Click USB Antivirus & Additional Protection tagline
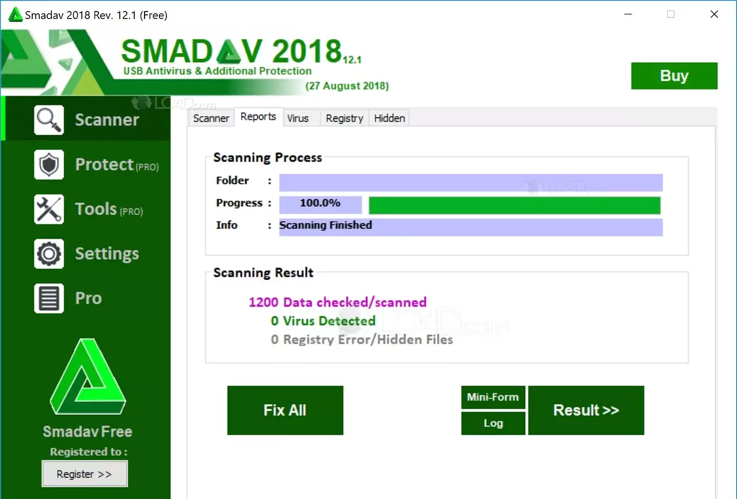This screenshot has height=499, width=737. [218, 71]
